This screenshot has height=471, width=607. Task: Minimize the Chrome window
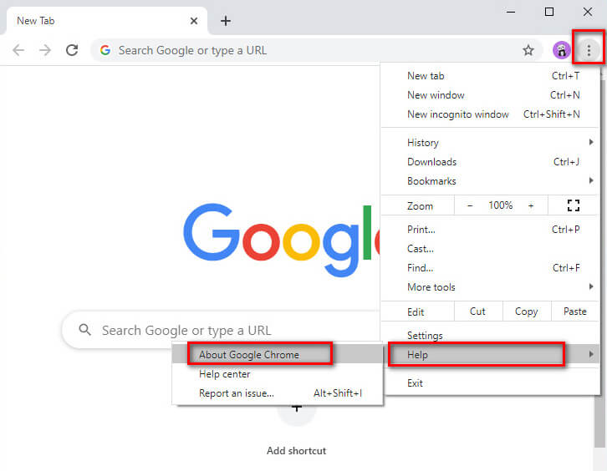511,12
